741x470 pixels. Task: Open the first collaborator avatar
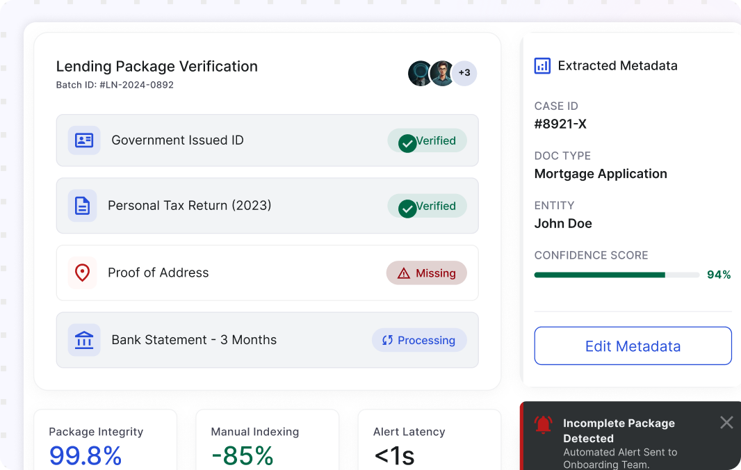420,73
